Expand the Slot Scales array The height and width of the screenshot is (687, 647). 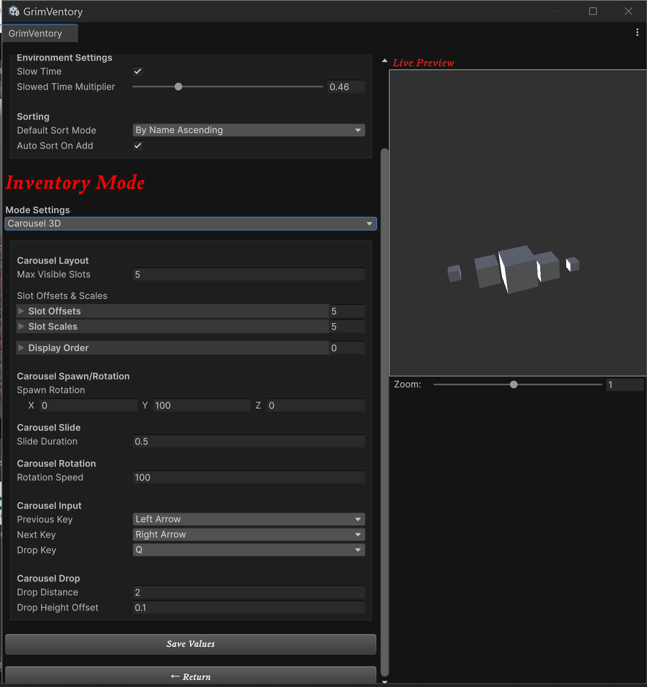pos(21,326)
